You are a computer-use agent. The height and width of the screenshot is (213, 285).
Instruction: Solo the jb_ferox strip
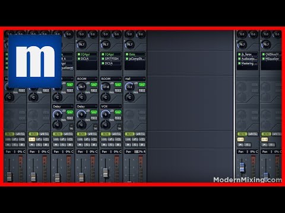(x=248, y=145)
